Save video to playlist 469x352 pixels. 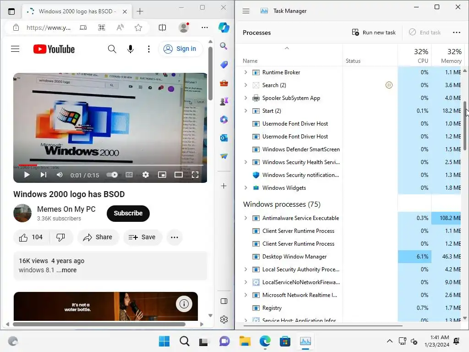pyautogui.click(x=142, y=237)
